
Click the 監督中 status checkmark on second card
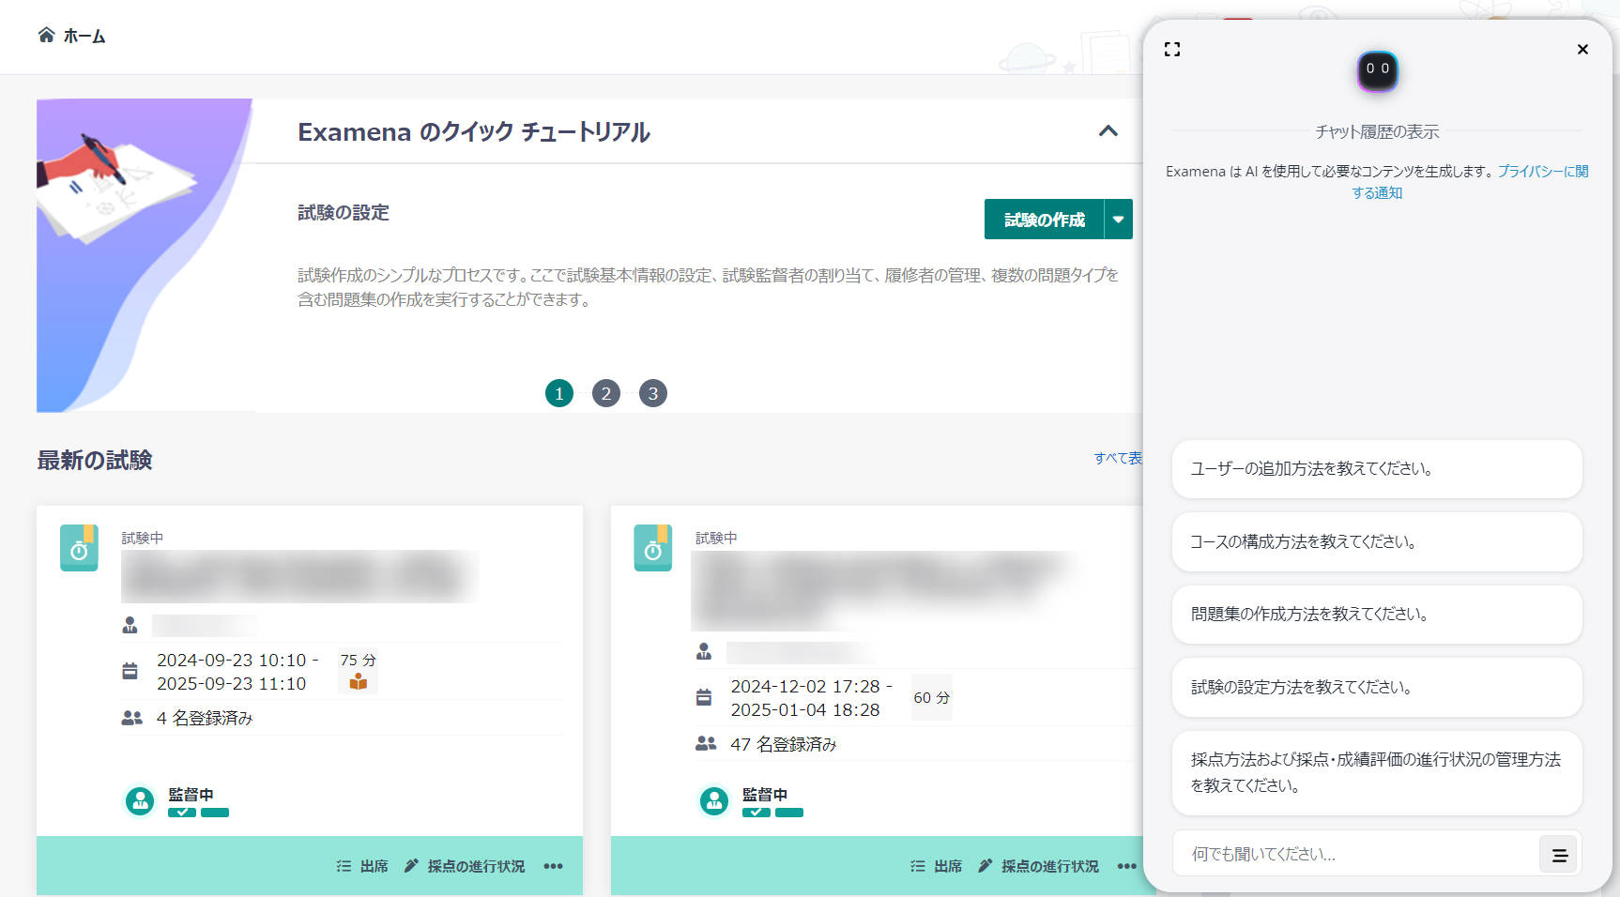[x=757, y=813]
